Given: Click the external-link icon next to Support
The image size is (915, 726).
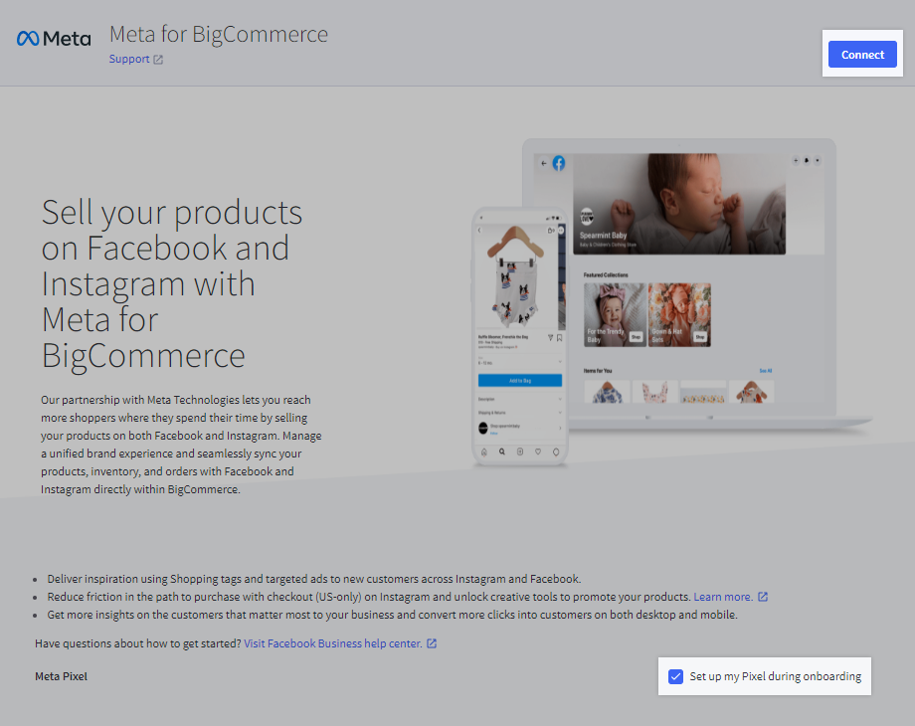Looking at the screenshot, I should 159,59.
